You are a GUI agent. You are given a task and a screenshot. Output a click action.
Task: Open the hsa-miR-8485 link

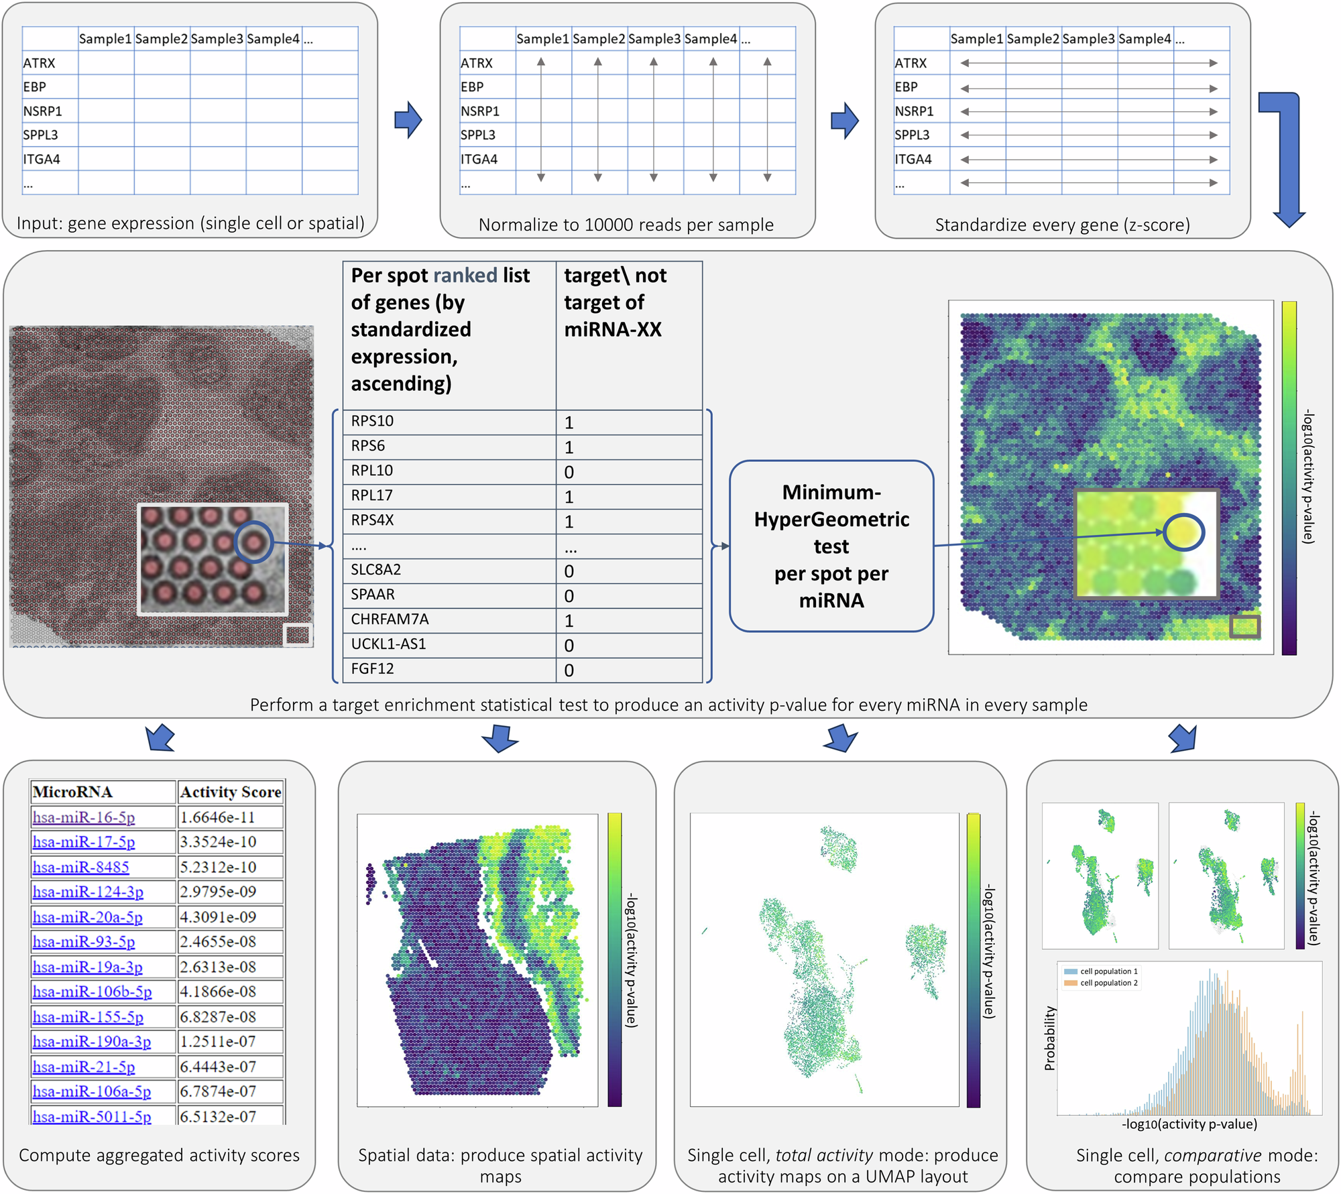click(x=80, y=867)
